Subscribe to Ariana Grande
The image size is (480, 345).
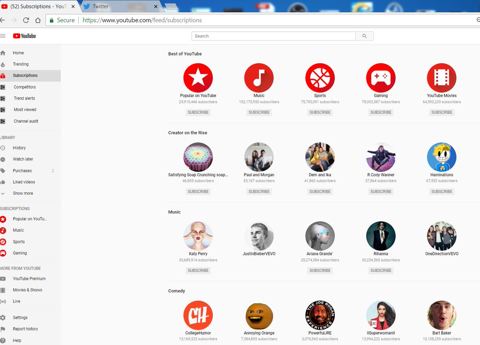(320, 271)
